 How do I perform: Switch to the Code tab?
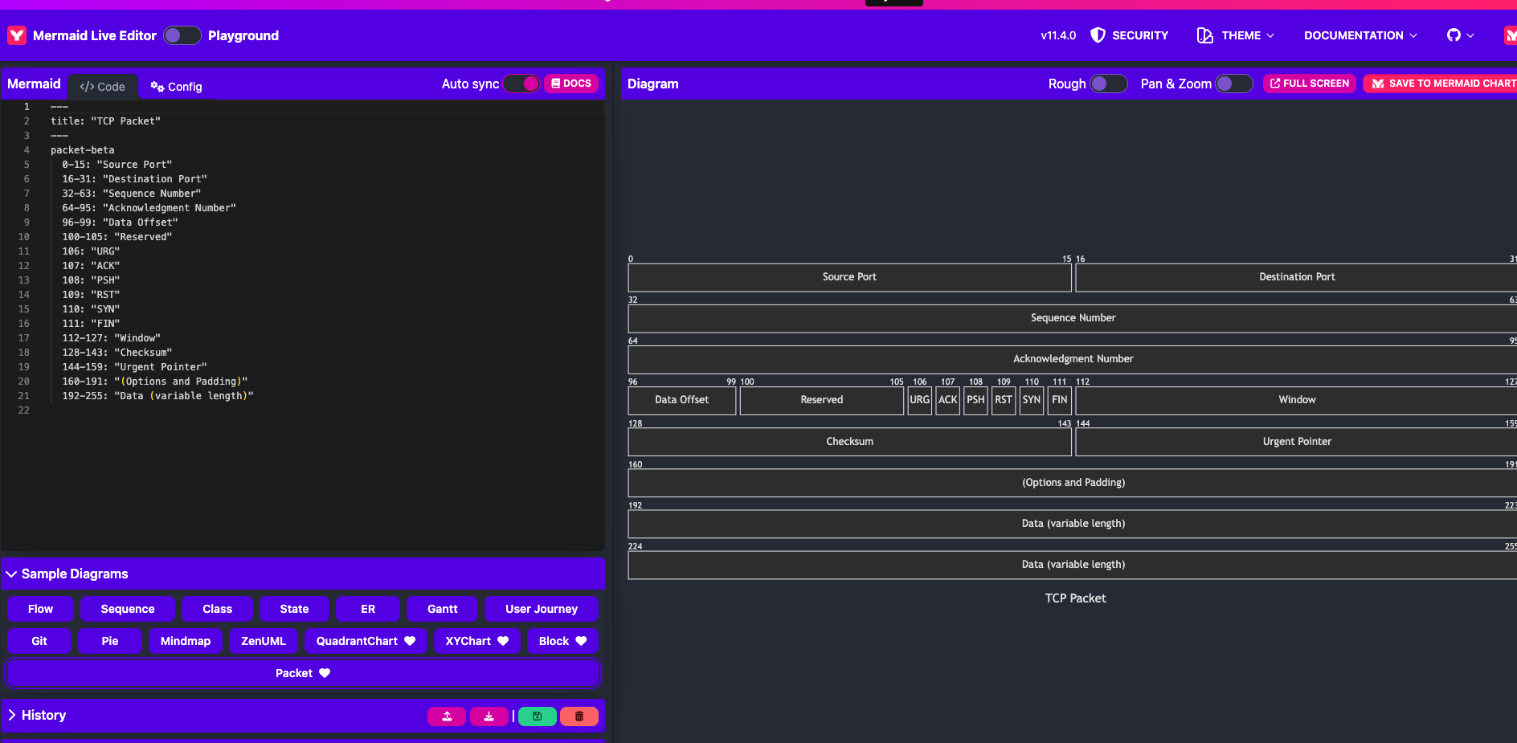coord(102,87)
